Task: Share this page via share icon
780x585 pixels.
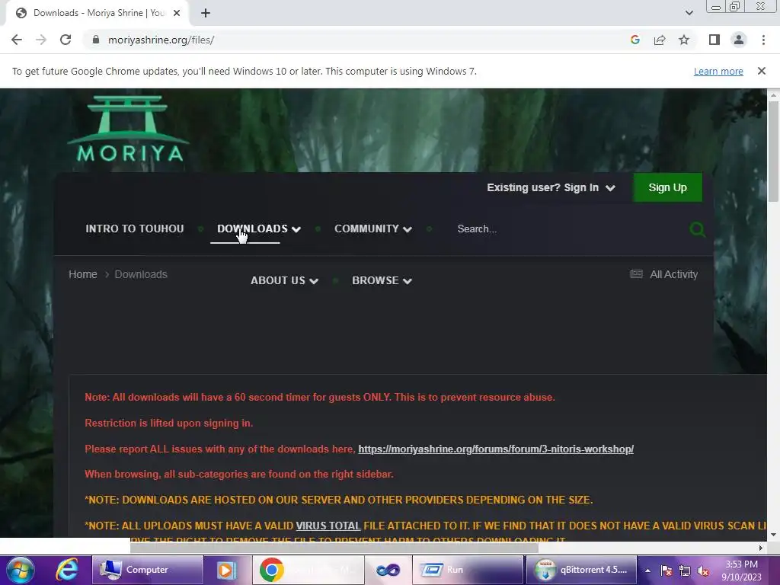Action: pos(660,40)
